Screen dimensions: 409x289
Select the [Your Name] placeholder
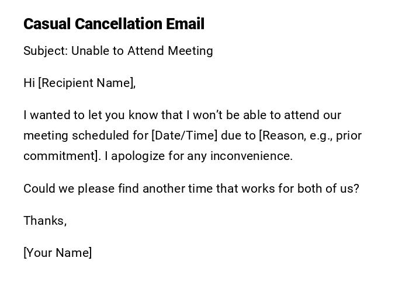point(58,253)
